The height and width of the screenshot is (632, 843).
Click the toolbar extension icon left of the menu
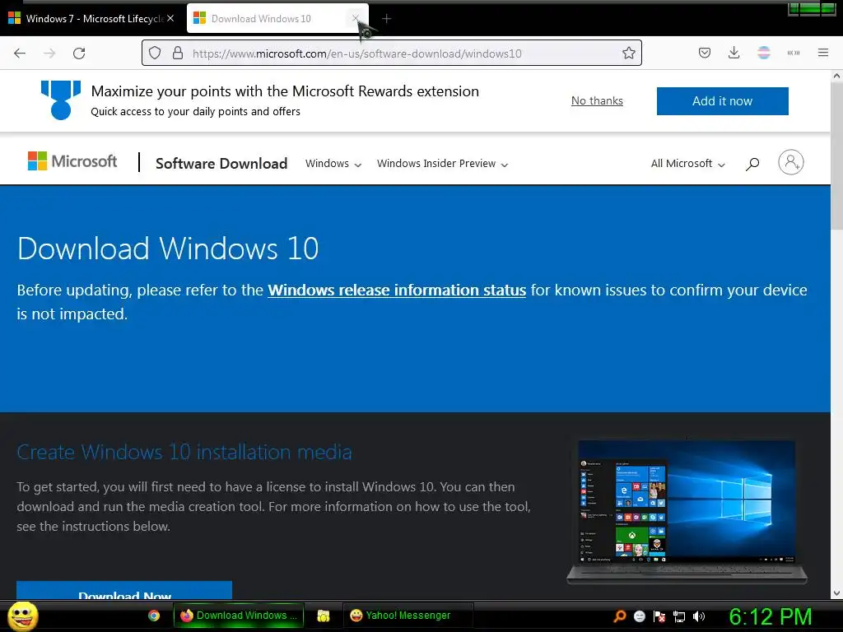pyautogui.click(x=794, y=53)
